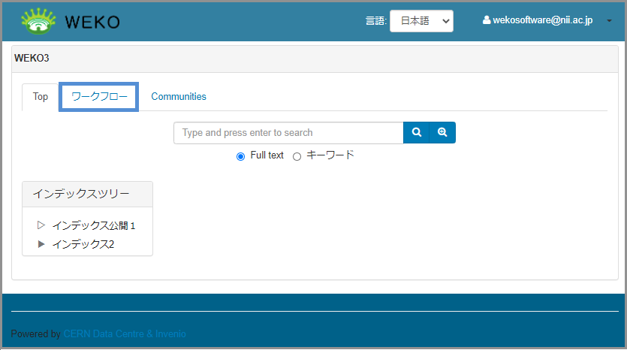Open the Communities tab
This screenshot has height=350, width=627.
[179, 96]
